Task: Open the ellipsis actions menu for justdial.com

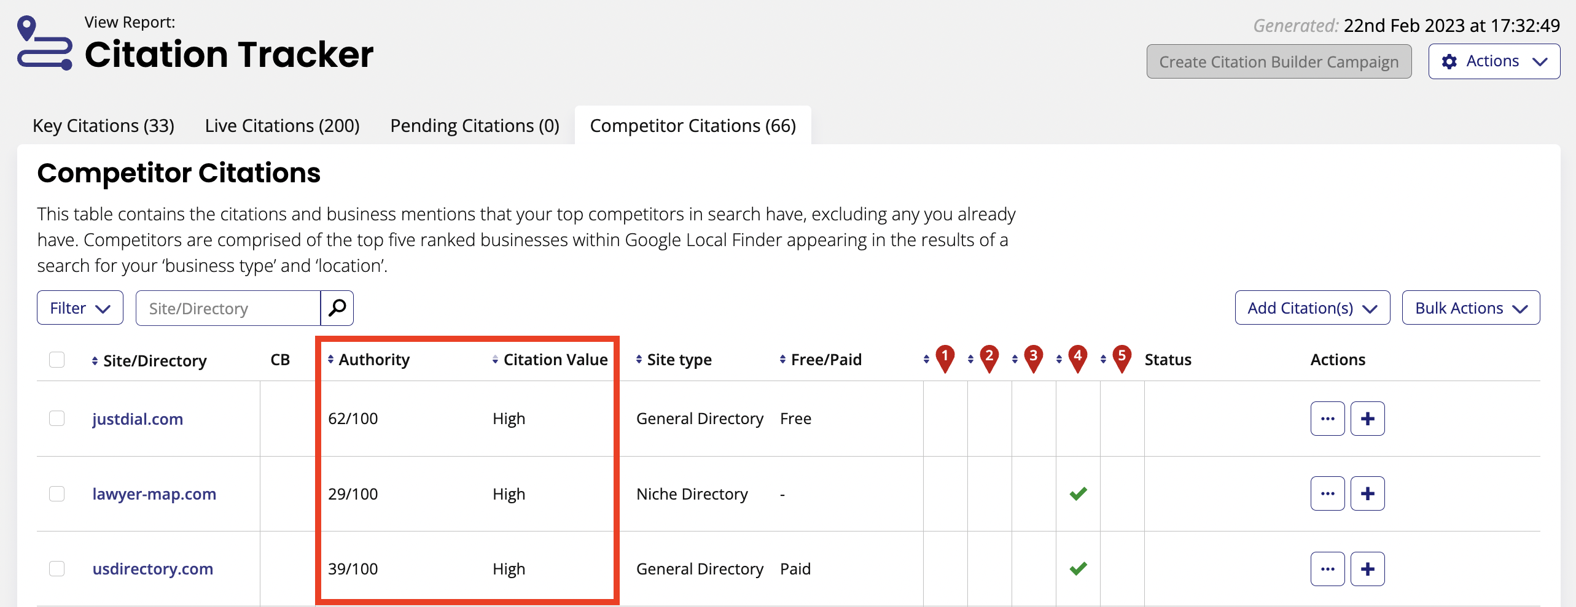Action: [x=1327, y=418]
